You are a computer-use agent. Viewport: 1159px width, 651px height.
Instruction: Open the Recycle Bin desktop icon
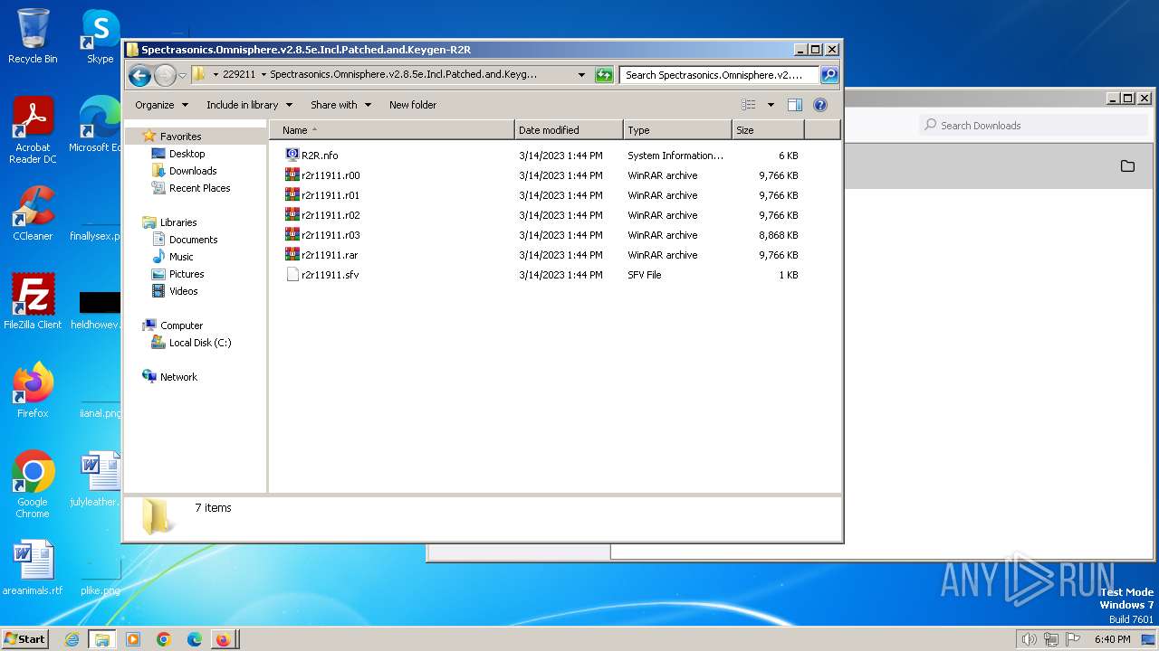tap(33, 36)
